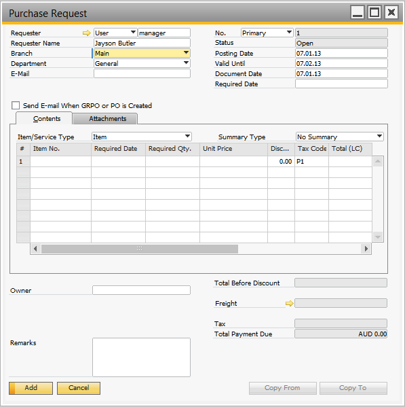The width and height of the screenshot is (405, 407).
Task: Click the table's horizontal scroll left arrow
Action: 35,249
